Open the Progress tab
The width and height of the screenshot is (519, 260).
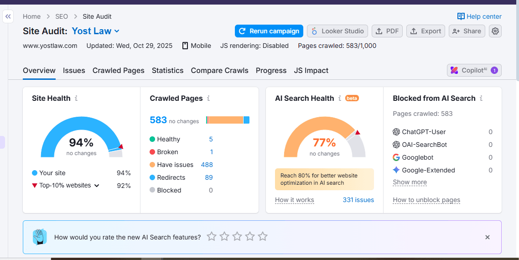(x=271, y=71)
